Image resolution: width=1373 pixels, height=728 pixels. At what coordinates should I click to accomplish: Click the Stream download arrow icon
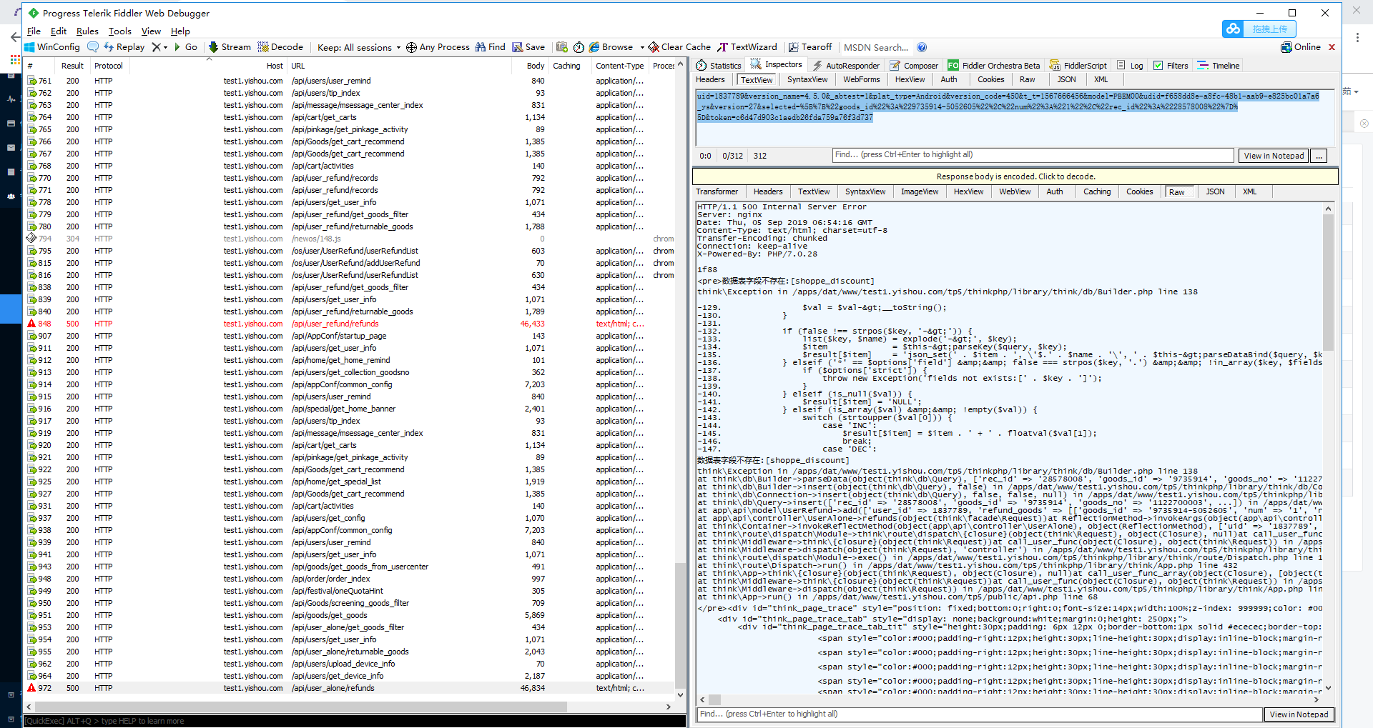click(213, 47)
